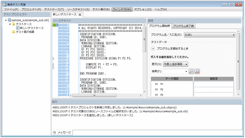The height and width of the screenshot is (138, 245).
Task: Click the テストプロジェクト panel header
Action: [26, 15]
